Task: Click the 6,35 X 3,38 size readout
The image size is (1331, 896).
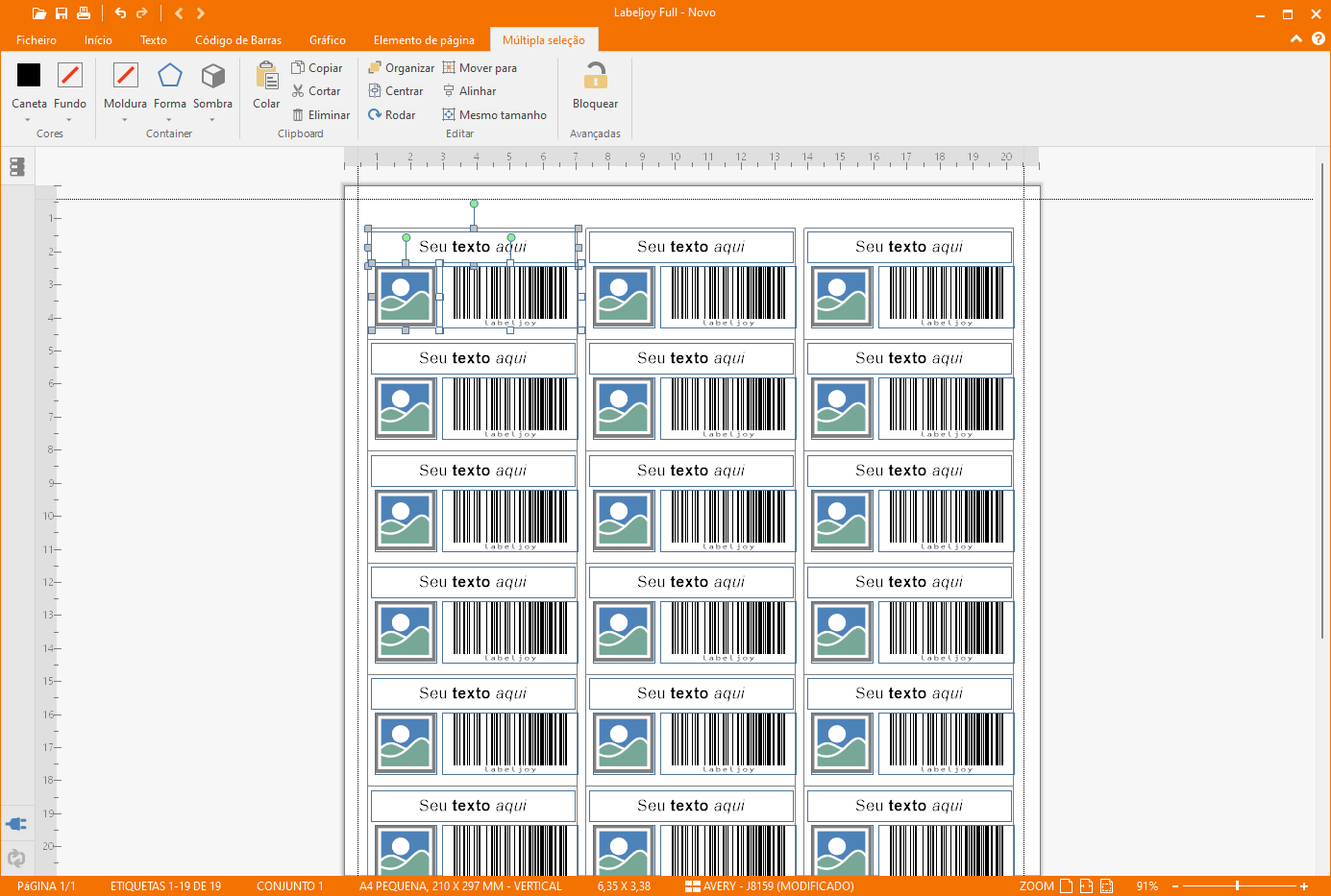Action: (624, 886)
